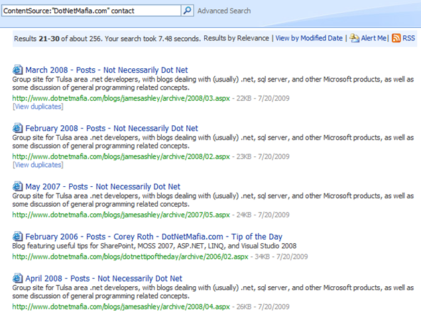View duplicates under March 2008 result

click(38, 107)
